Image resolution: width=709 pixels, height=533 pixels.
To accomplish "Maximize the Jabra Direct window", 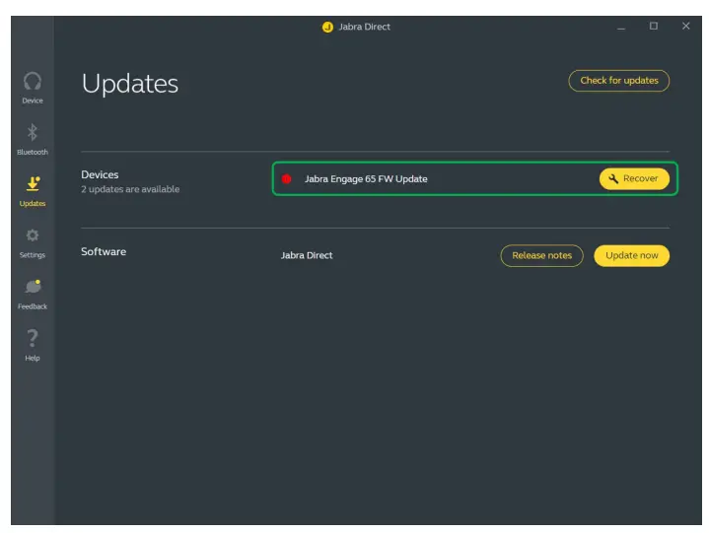I will click(654, 27).
